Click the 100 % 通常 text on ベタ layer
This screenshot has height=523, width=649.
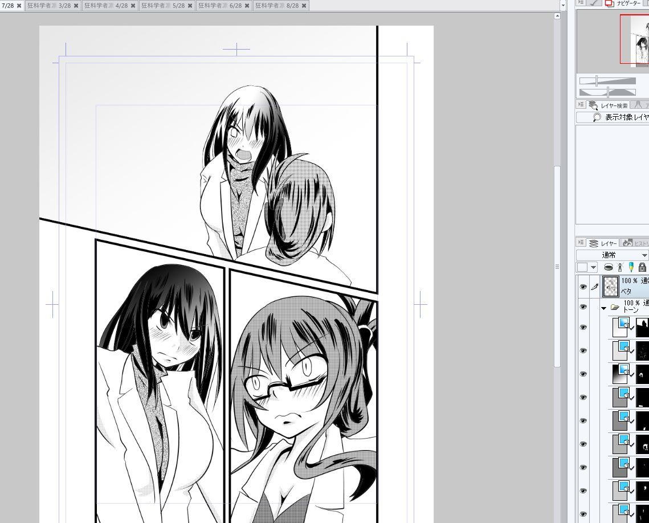pos(635,280)
